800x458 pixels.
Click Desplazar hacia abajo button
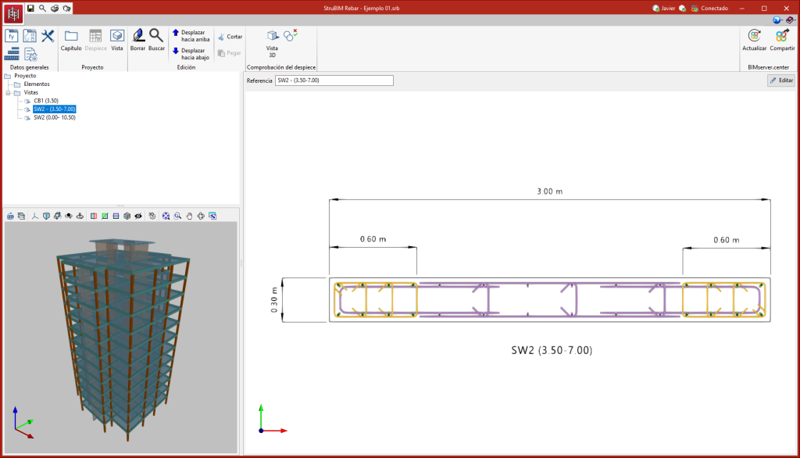(192, 53)
